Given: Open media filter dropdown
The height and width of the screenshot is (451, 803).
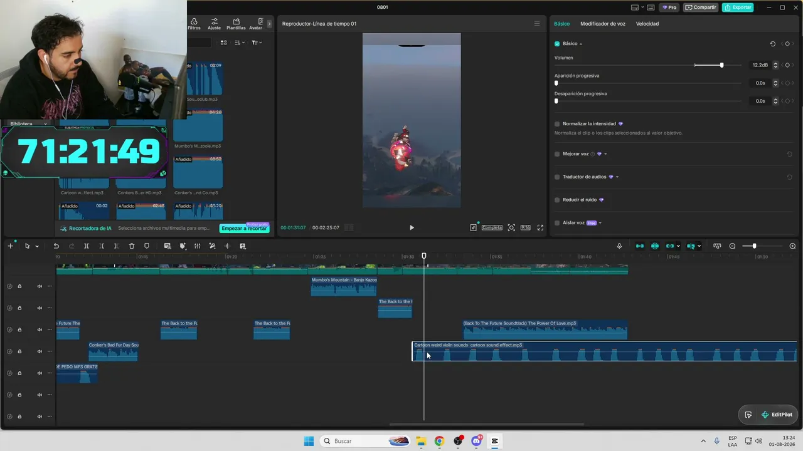Looking at the screenshot, I should pos(257,43).
